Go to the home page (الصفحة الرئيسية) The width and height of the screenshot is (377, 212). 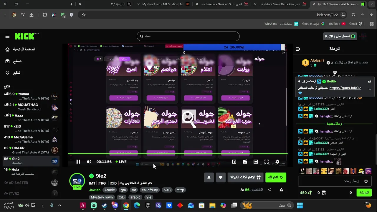[20, 49]
